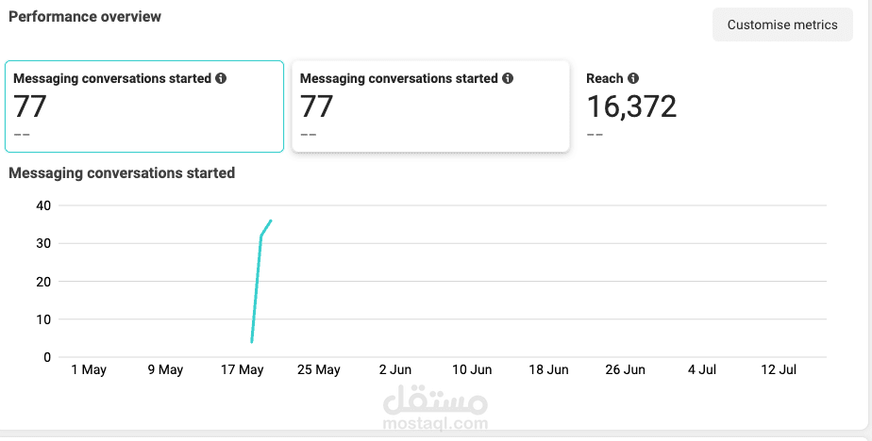Image resolution: width=872 pixels, height=441 pixels.
Task: Click the Performance overview heading
Action: 85,17
